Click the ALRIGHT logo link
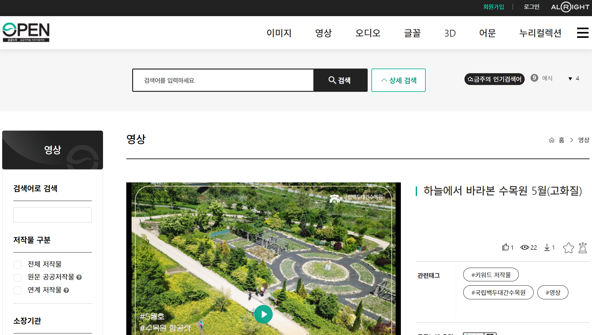Image resolution: width=592 pixels, height=335 pixels. [x=570, y=7]
